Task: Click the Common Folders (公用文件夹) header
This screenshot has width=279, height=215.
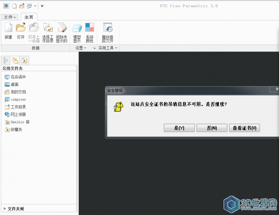Action: pyautogui.click(x=13, y=68)
